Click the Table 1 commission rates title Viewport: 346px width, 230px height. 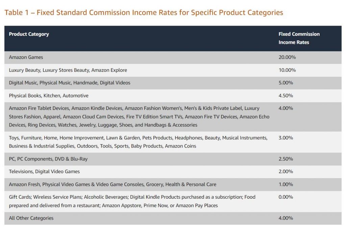144,13
